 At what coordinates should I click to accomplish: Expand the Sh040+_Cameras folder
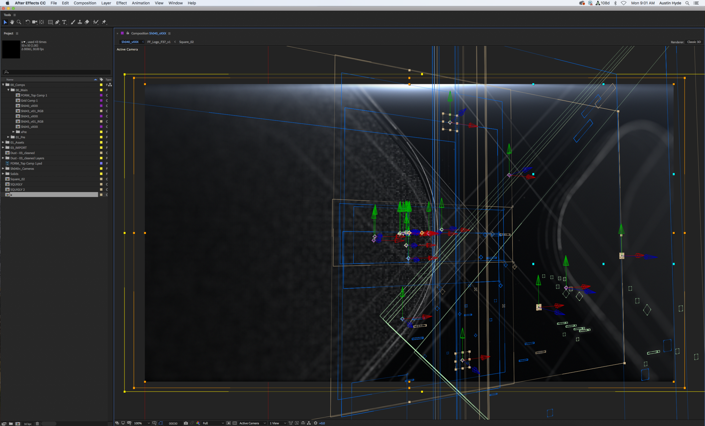point(3,168)
